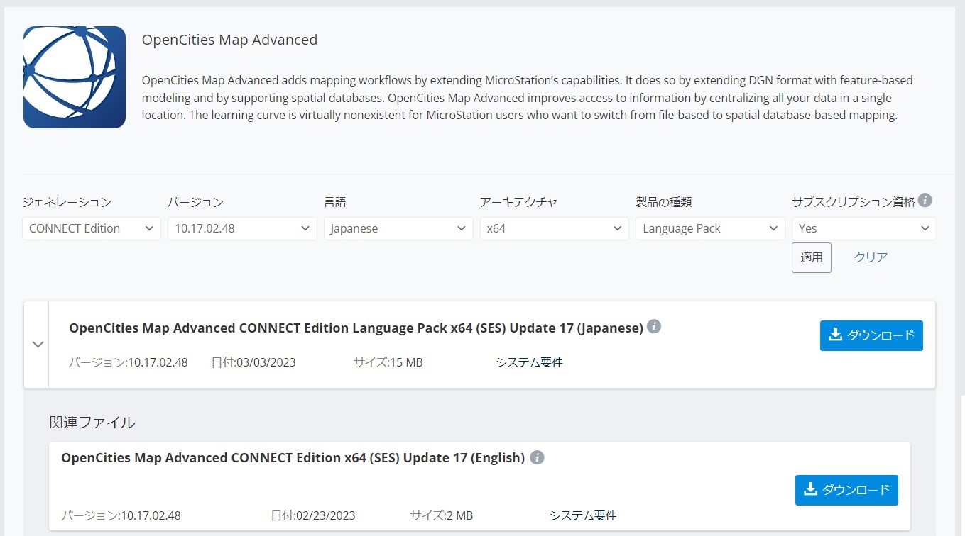
Task: Open the ジェネレーション CONNECT Edition dropdown
Action: (x=92, y=228)
